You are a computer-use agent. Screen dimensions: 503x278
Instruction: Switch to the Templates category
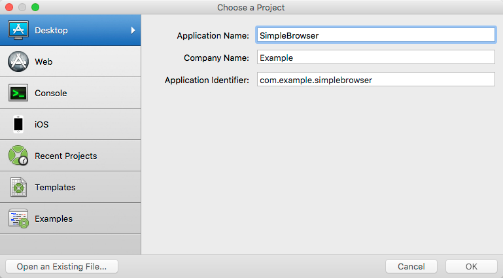[x=55, y=187]
